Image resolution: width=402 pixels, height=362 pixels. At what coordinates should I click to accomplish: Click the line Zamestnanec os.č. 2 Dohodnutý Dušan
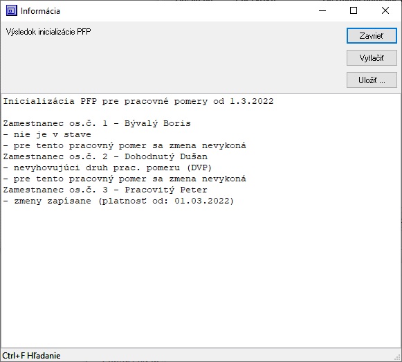[105, 156]
